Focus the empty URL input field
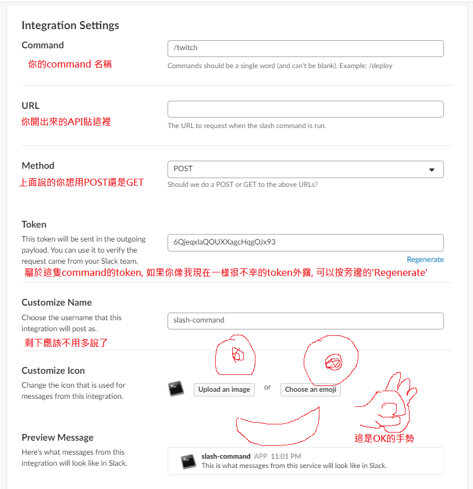Image resolution: width=473 pixels, height=489 pixels. coord(305,109)
